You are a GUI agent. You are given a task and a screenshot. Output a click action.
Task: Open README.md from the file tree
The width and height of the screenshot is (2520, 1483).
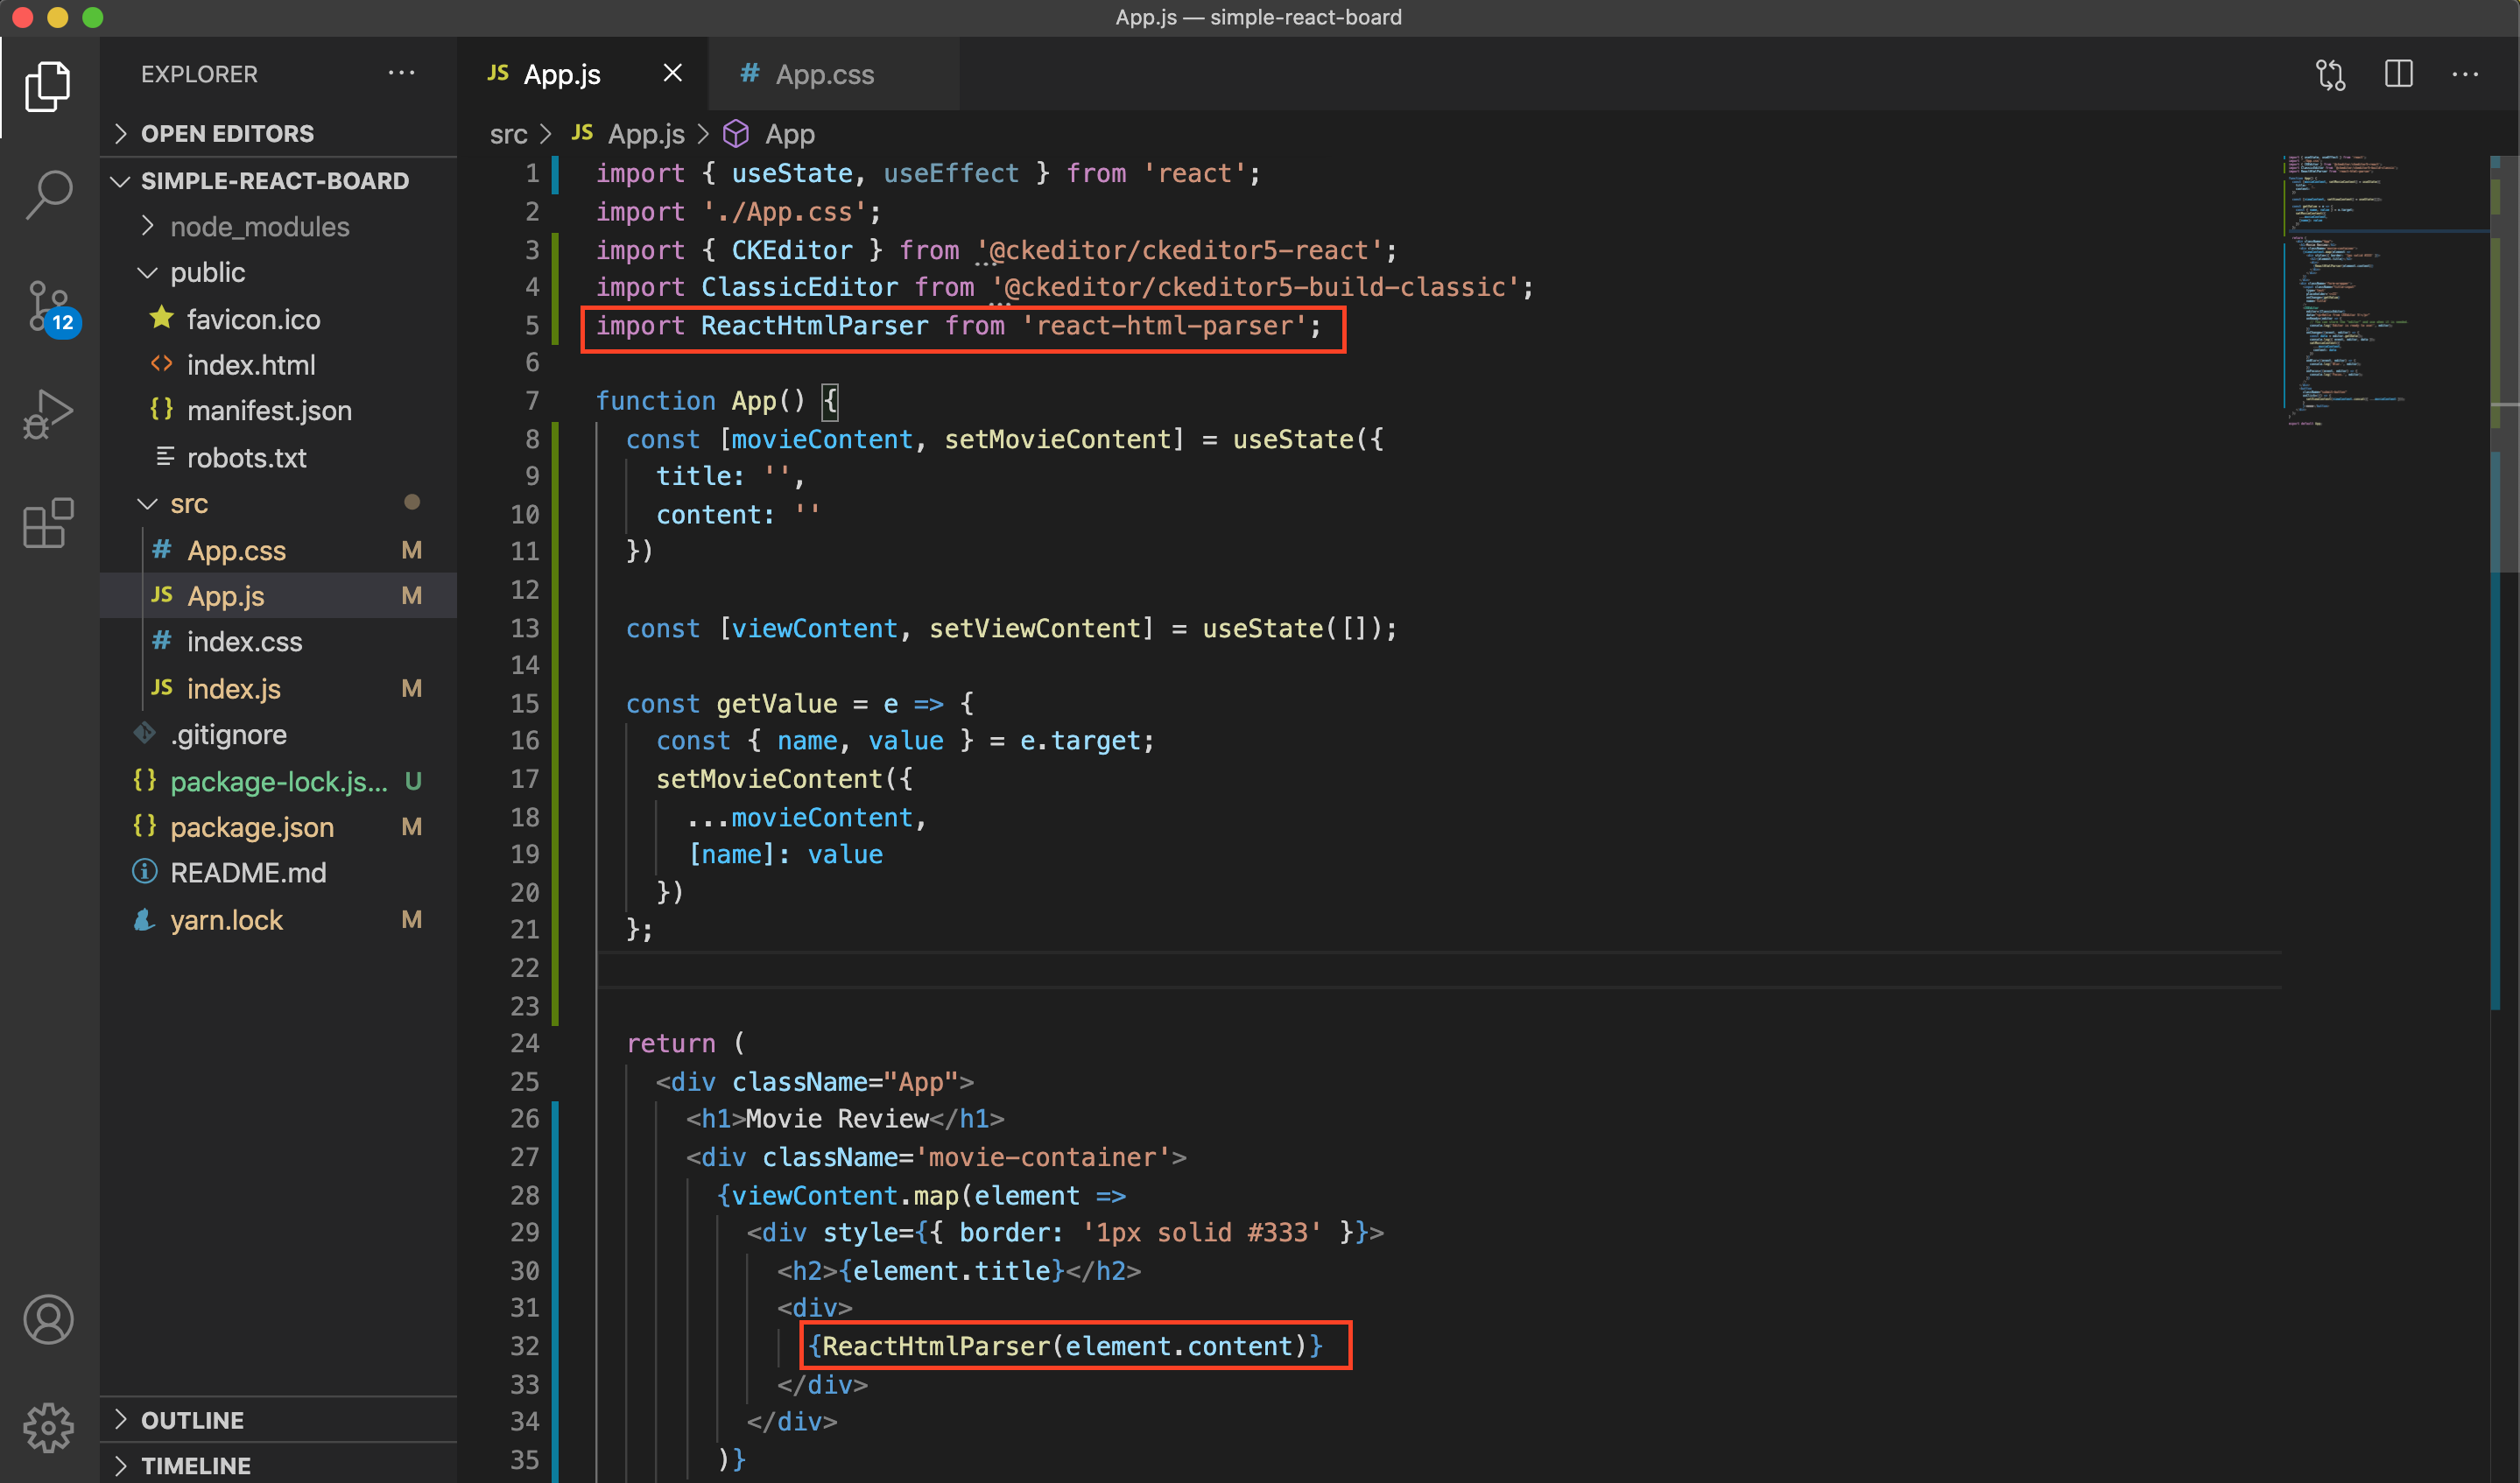pyautogui.click(x=248, y=872)
